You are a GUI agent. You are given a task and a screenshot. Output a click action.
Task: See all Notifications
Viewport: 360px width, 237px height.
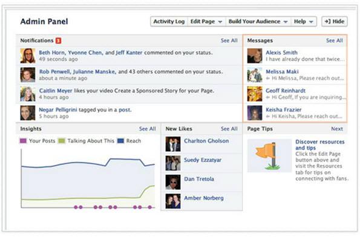pos(229,41)
